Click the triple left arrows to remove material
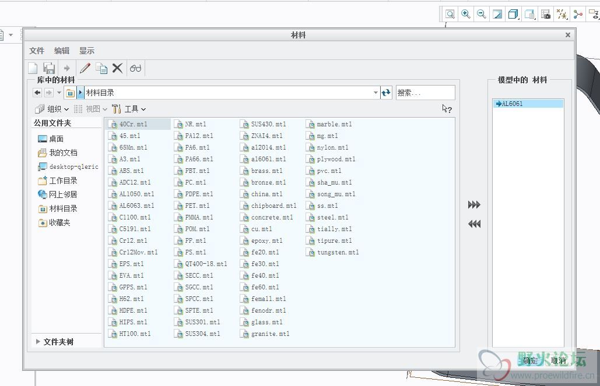 [474, 224]
